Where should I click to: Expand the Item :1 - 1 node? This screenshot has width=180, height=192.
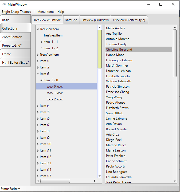41,42
